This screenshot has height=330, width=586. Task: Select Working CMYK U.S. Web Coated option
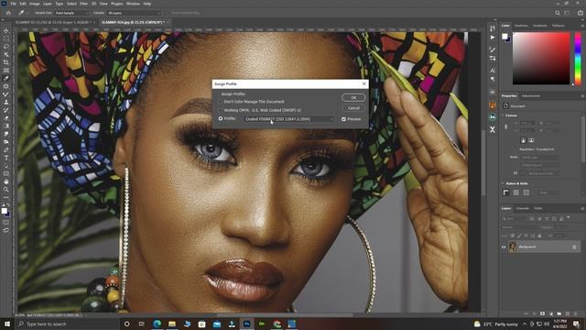(260, 110)
